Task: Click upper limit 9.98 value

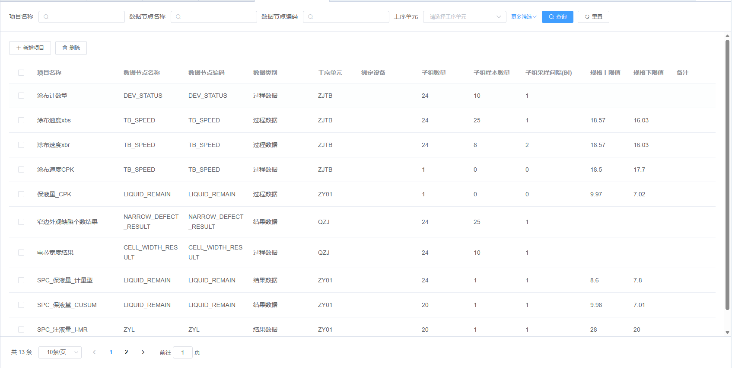Action: 596,305
